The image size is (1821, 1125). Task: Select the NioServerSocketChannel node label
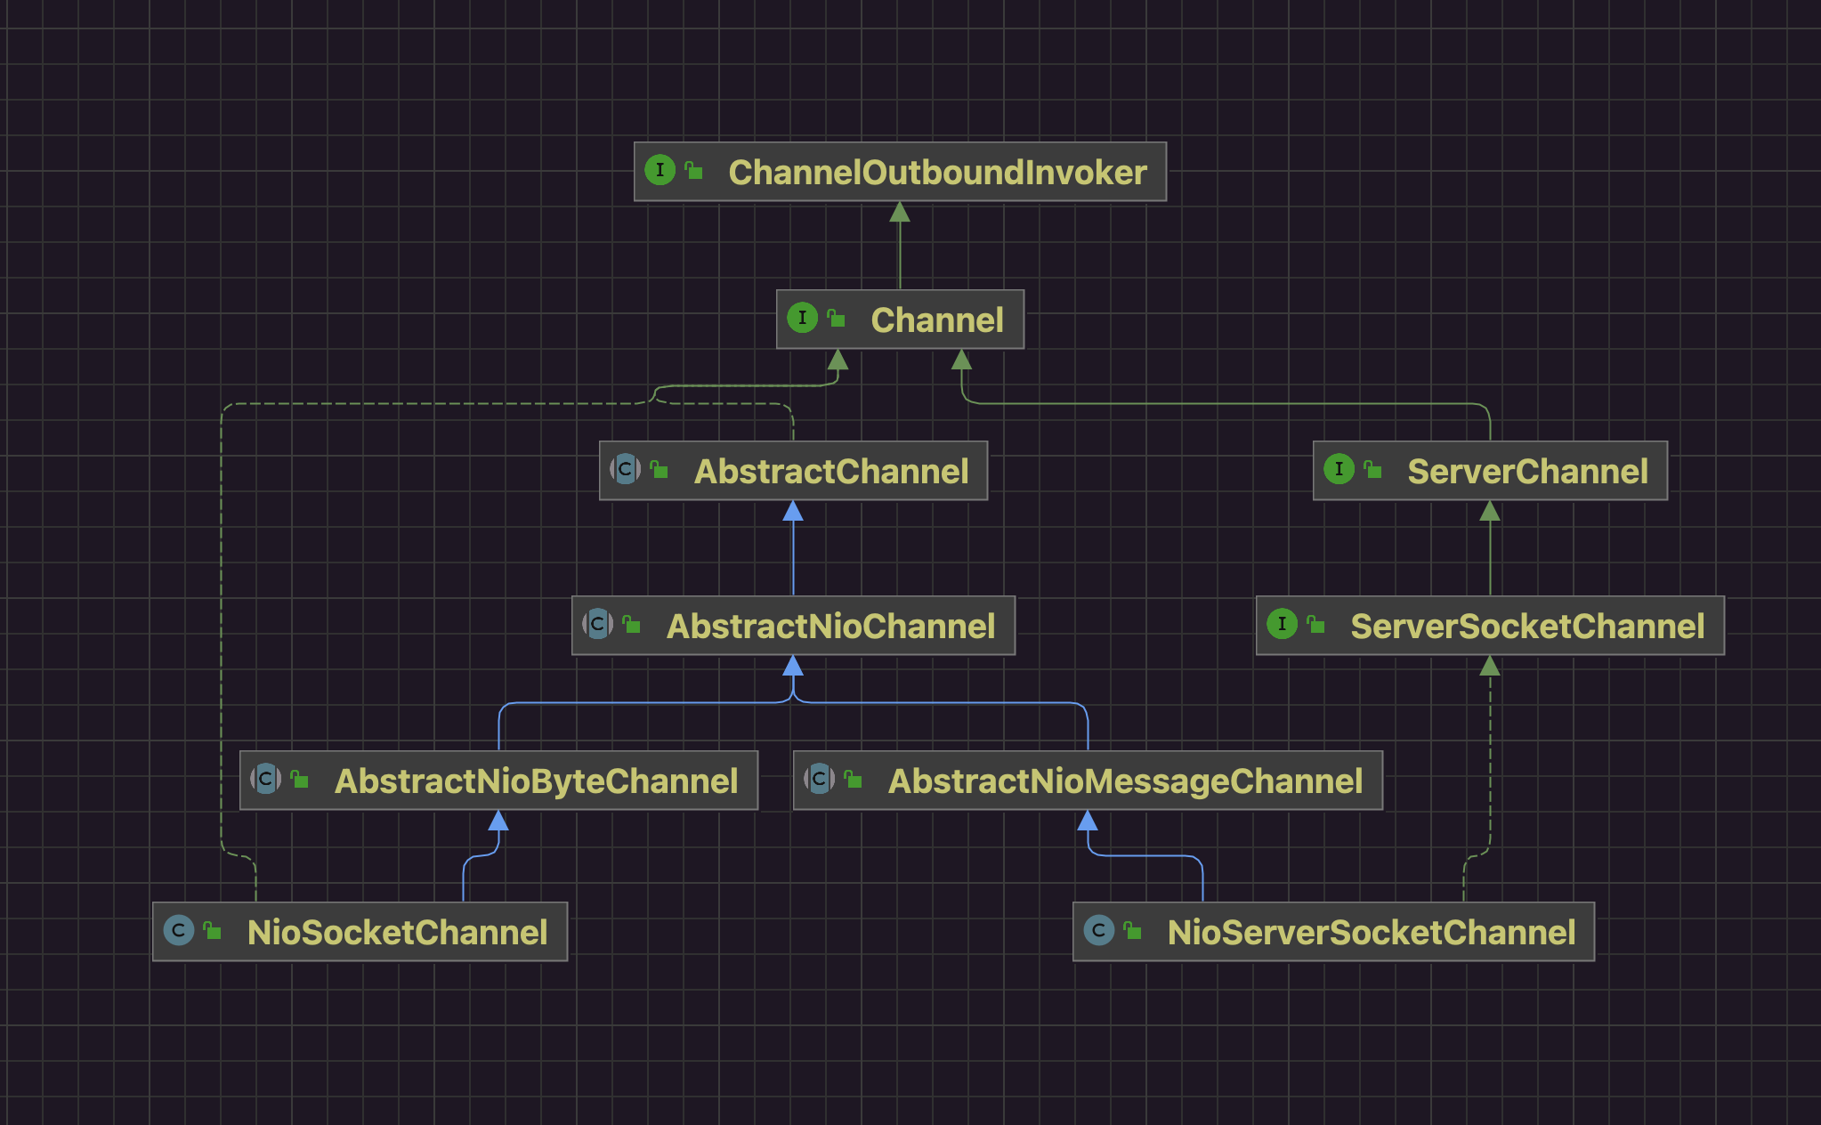coord(1371,933)
